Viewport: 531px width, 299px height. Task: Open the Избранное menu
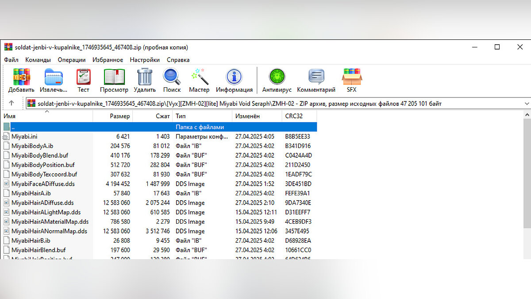108,60
